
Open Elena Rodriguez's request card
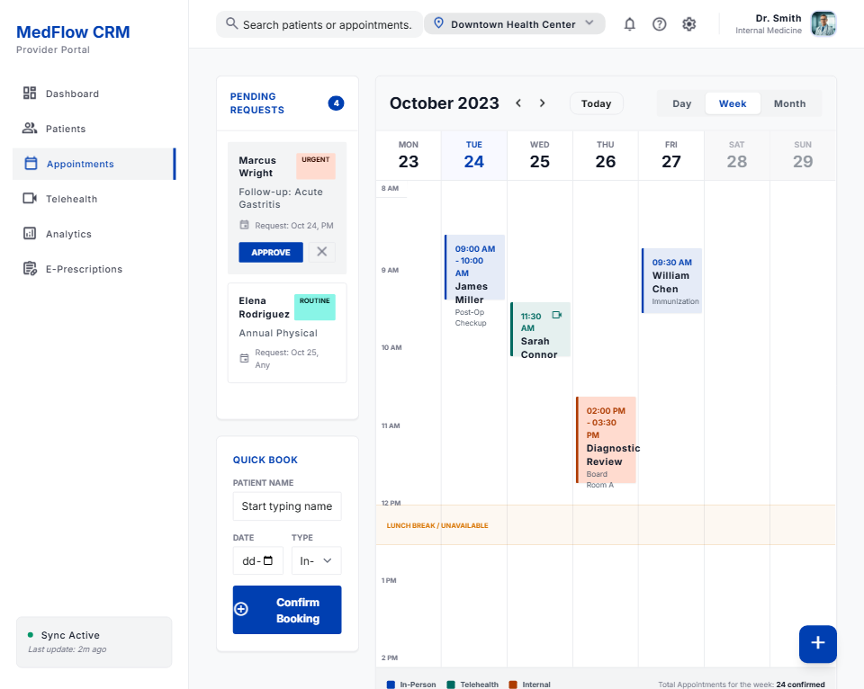(287, 333)
